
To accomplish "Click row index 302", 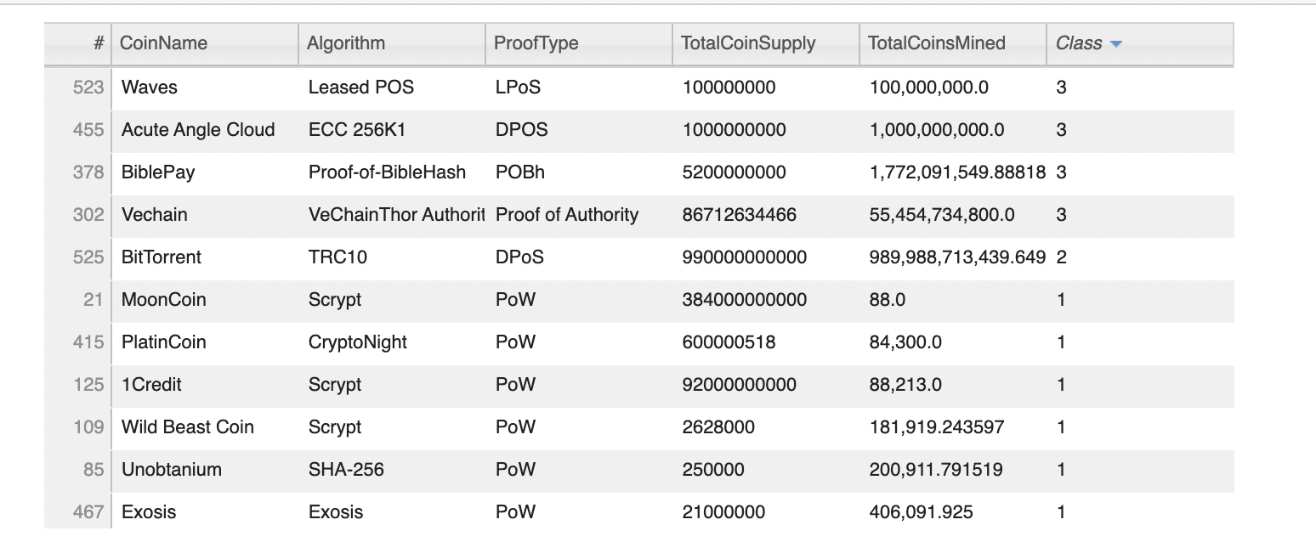I will (77, 215).
